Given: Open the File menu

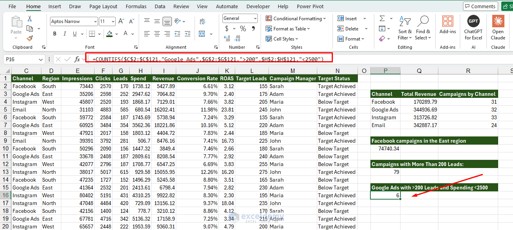Looking at the screenshot, I should tap(12, 6).
